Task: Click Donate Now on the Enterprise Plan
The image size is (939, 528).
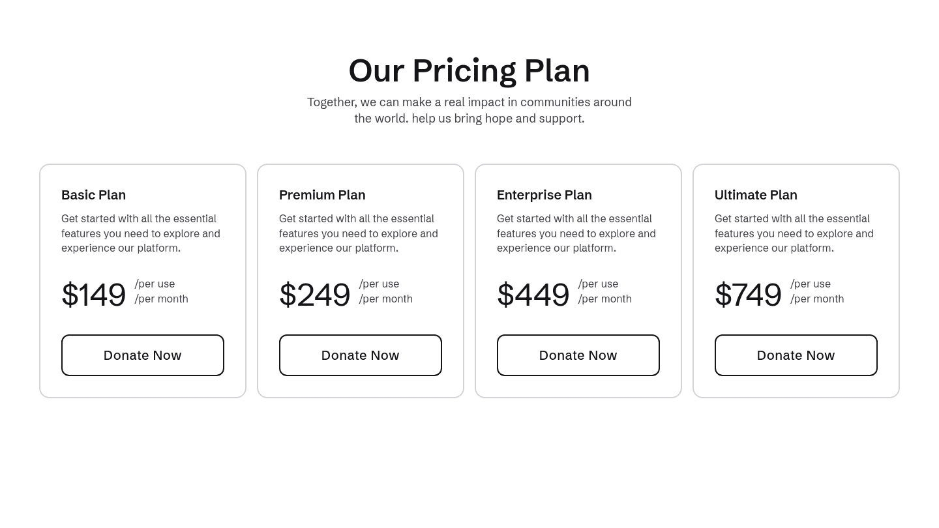Action: [578, 355]
